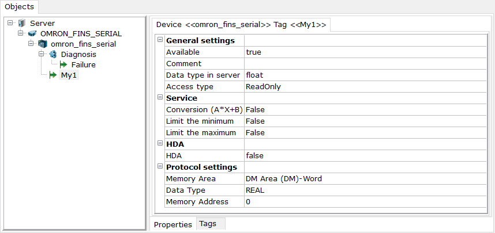Click the omron_fins_serial device icon
Image resolution: width=495 pixels, height=233 pixels.
tap(43, 44)
